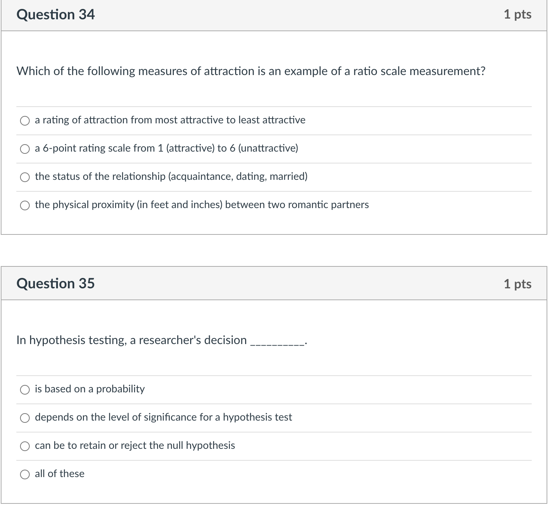Click the '1 pts' label for Question 34
Screen dimensions: 554x512
coord(518,14)
